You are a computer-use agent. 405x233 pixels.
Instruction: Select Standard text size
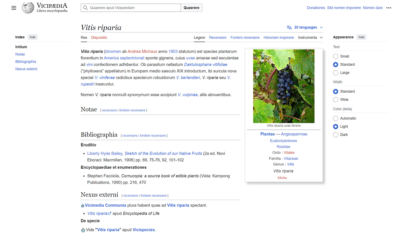coord(335,65)
